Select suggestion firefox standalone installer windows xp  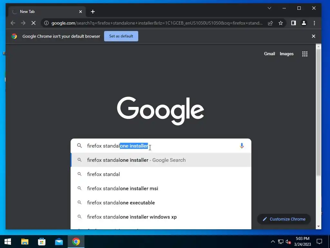pos(161,217)
